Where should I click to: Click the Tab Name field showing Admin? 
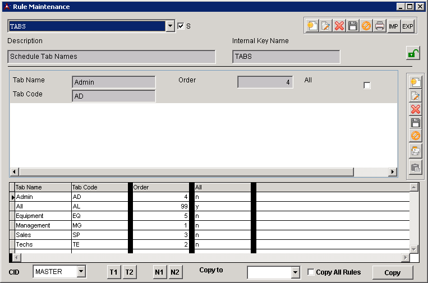tap(114, 82)
